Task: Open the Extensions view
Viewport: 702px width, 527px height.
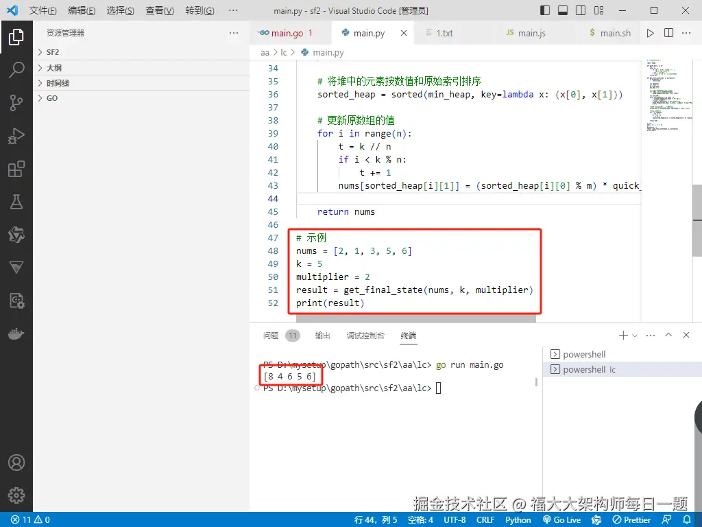Action: click(x=16, y=169)
